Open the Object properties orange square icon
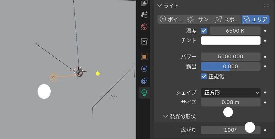Image resolution: width=275 pixels, height=139 pixels. tap(144, 57)
